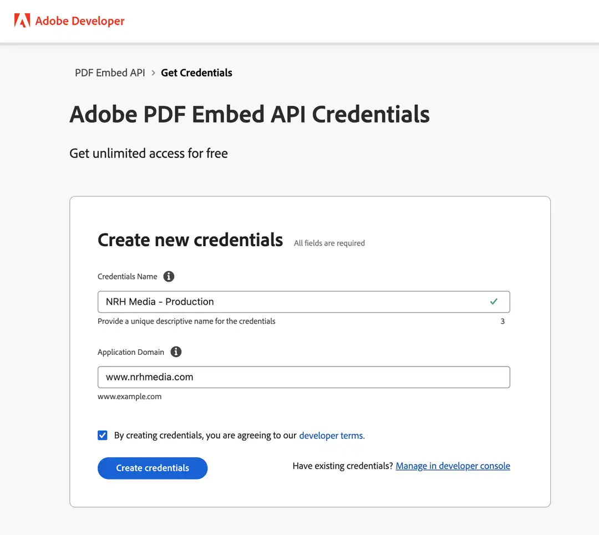Click the remaining character count 3

click(502, 321)
